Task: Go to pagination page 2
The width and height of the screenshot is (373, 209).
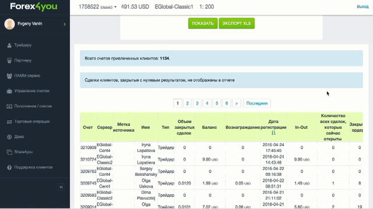Action: click(188, 103)
